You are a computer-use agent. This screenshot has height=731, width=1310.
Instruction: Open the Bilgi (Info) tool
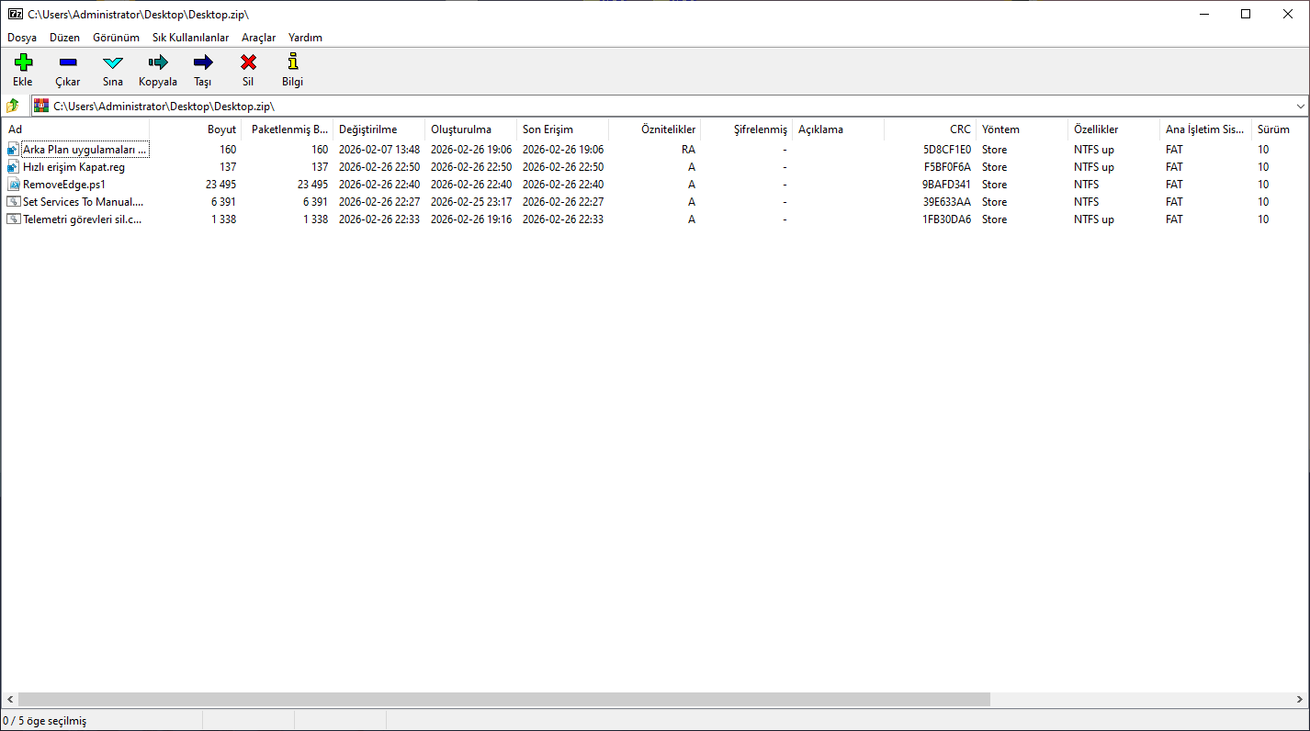(x=293, y=62)
